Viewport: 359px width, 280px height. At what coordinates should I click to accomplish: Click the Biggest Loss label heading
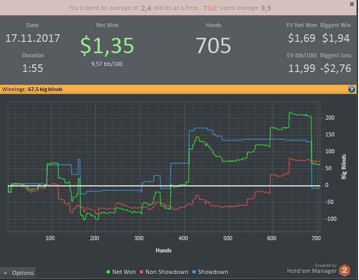tap(336, 56)
